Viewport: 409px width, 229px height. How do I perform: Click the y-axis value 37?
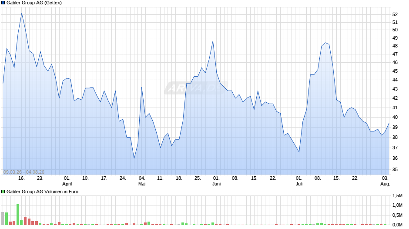[x=395, y=148]
